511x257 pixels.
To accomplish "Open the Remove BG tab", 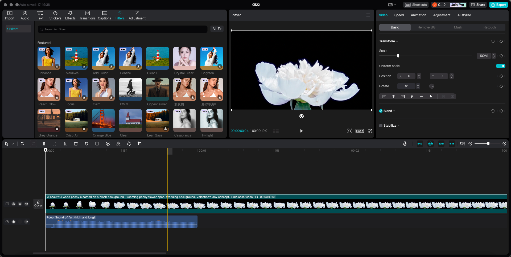I will (426, 27).
